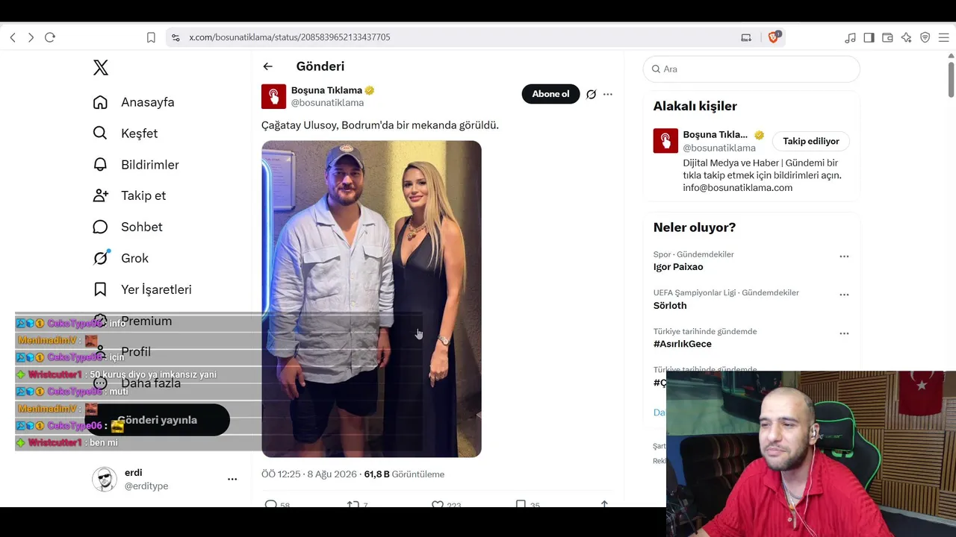Click Takip ediyor button
Viewport: 956px width, 537px height.
tap(811, 141)
